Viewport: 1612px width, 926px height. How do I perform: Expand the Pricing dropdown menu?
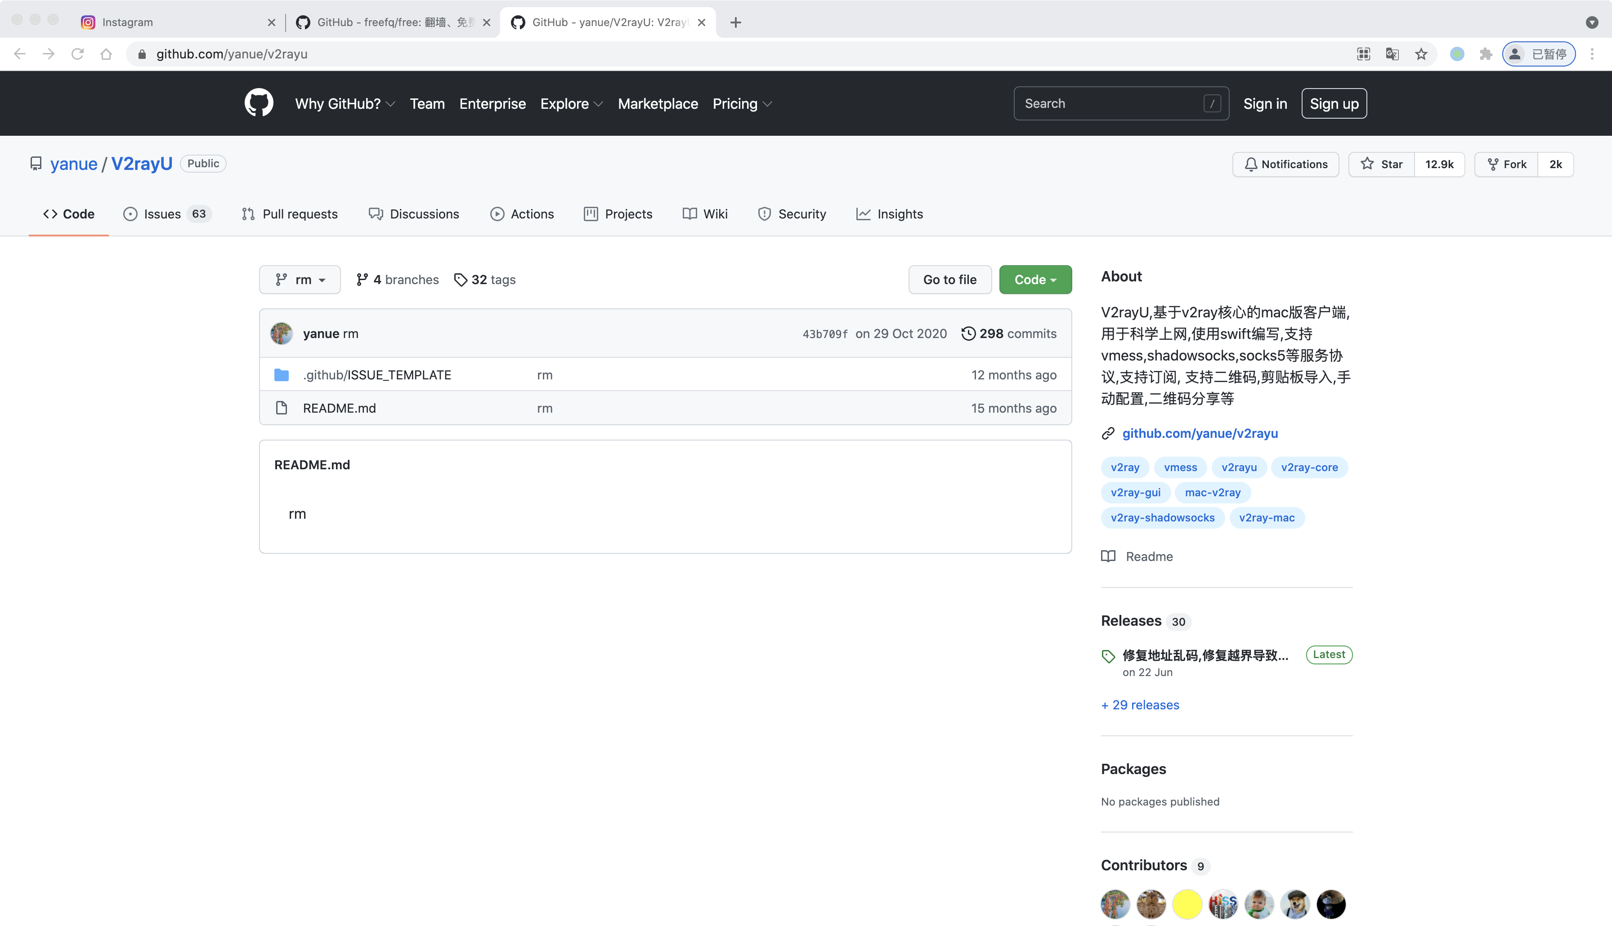coord(742,104)
